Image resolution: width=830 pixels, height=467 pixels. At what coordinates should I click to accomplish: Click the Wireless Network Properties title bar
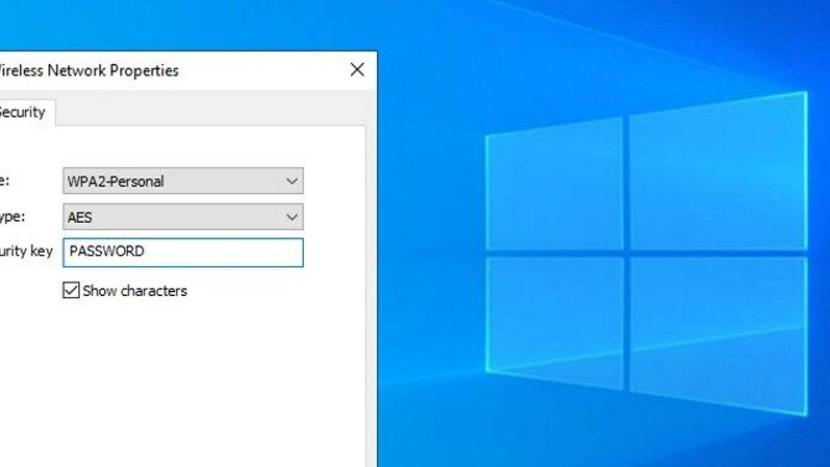pyautogui.click(x=169, y=70)
